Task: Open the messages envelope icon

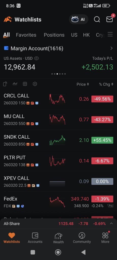Action: (110, 19)
